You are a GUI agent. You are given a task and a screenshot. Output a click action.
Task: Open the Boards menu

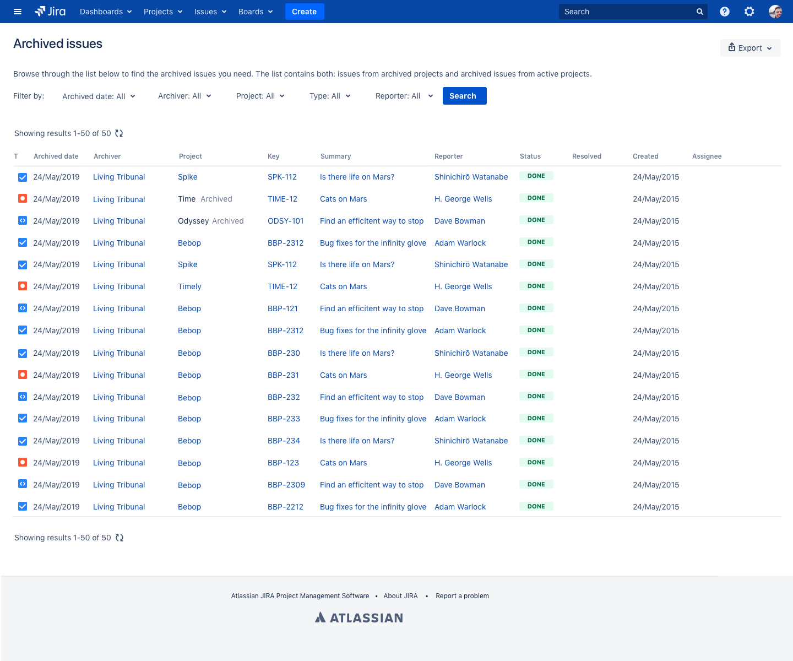coord(256,12)
